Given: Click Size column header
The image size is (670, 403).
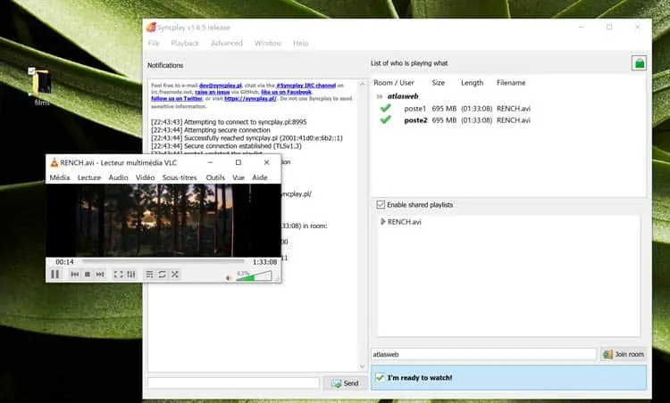Looking at the screenshot, I should 439,83.
